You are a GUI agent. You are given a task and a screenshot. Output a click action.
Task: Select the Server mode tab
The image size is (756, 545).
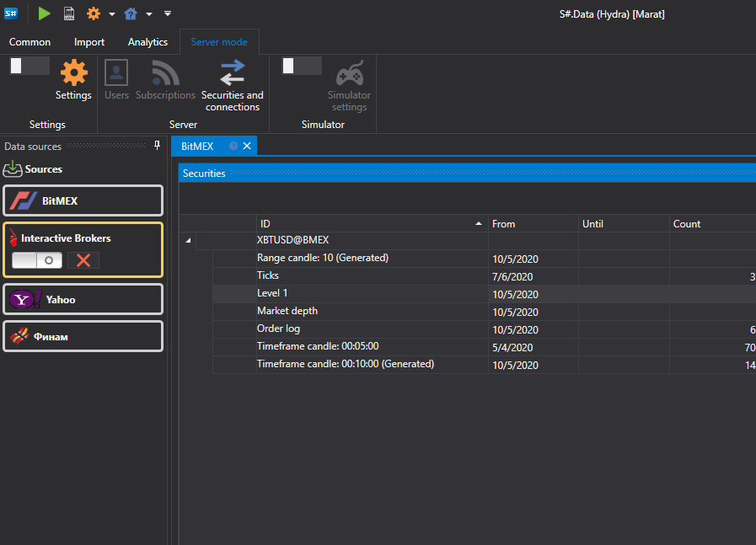219,42
